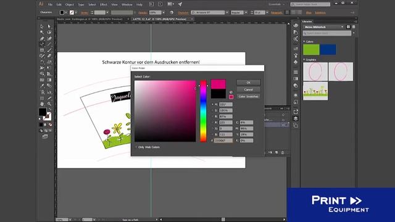Select the H hue radio button
The image size is (395, 222).
(x=212, y=104)
